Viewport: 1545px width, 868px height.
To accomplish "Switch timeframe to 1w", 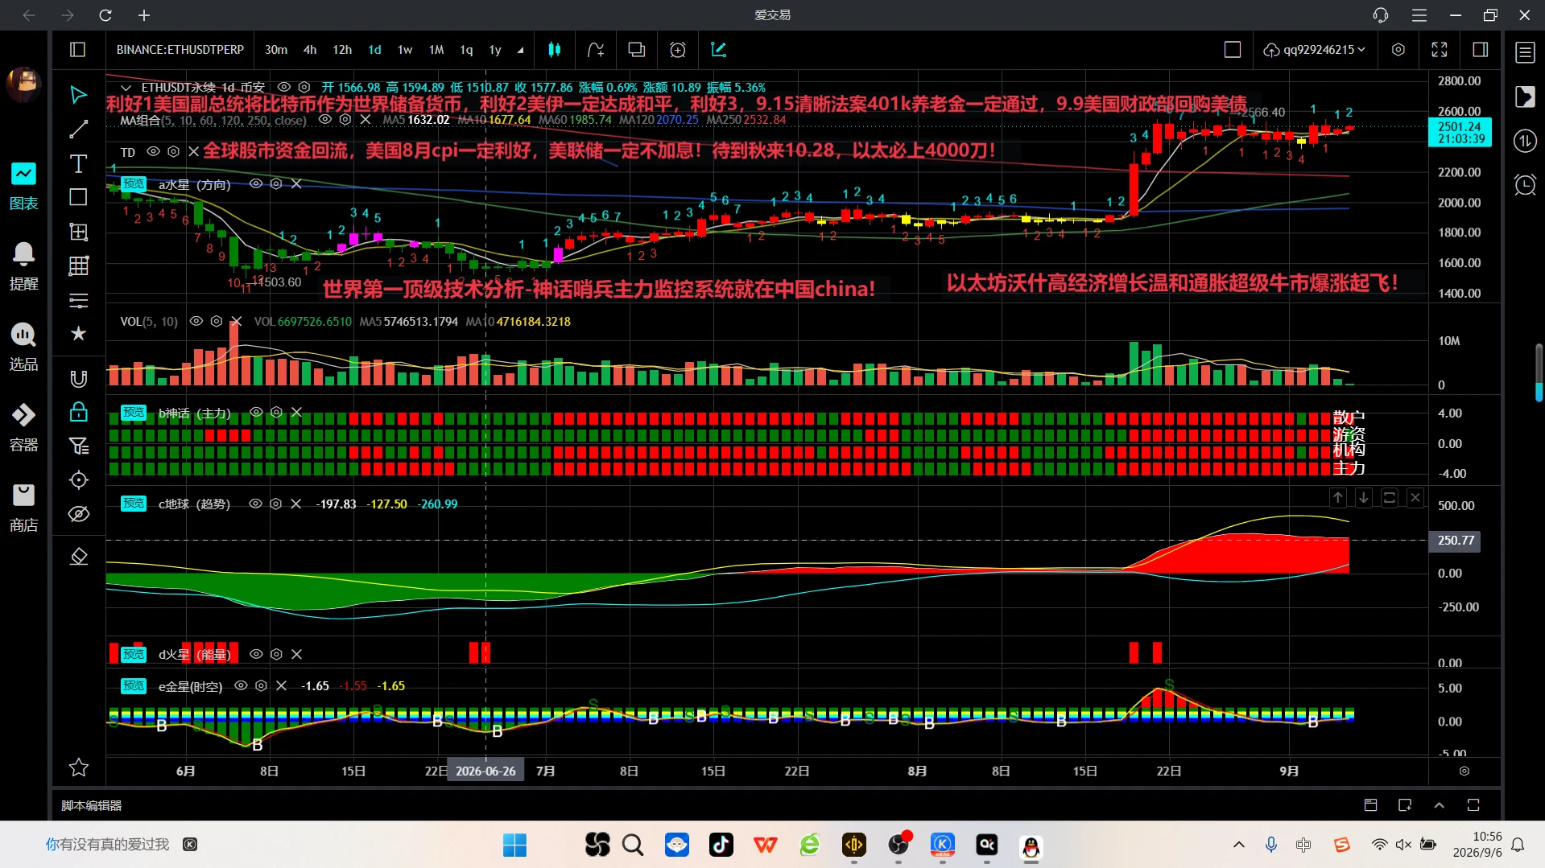I will 405,50.
